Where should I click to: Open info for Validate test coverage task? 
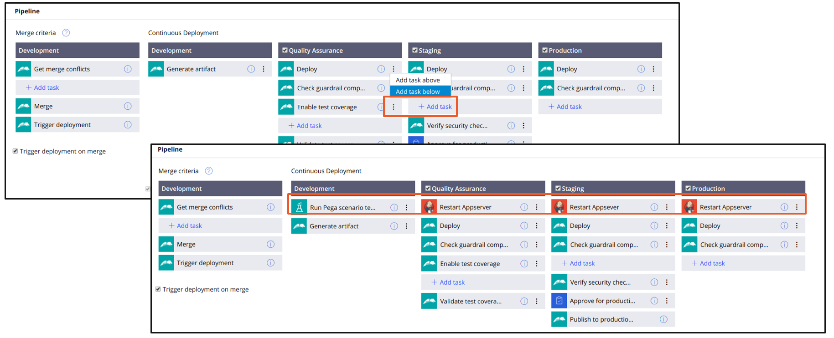pos(524,301)
